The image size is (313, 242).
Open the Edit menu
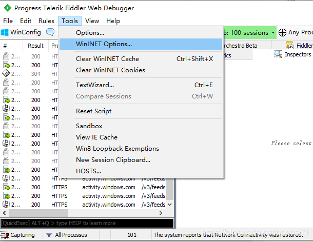click(x=26, y=21)
